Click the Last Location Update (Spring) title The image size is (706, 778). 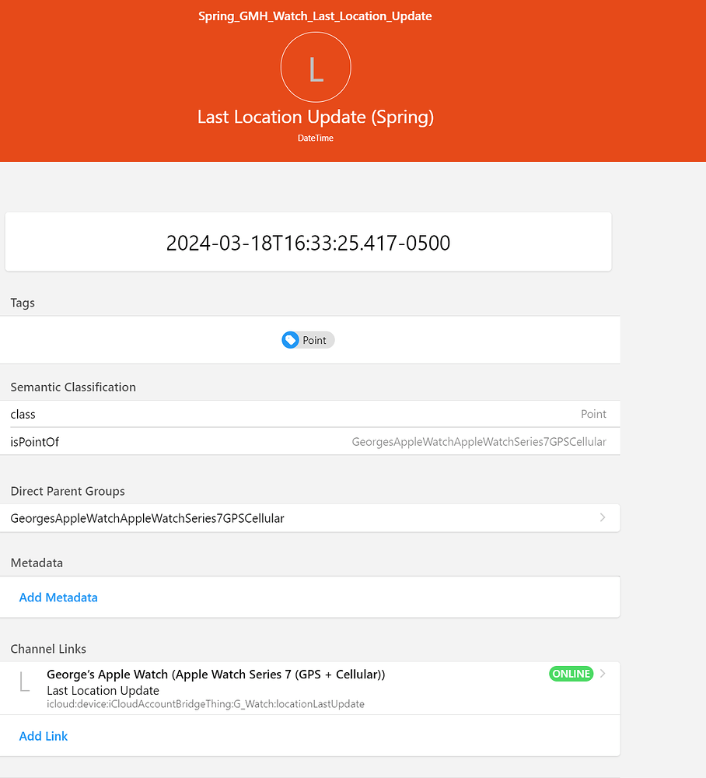point(316,117)
